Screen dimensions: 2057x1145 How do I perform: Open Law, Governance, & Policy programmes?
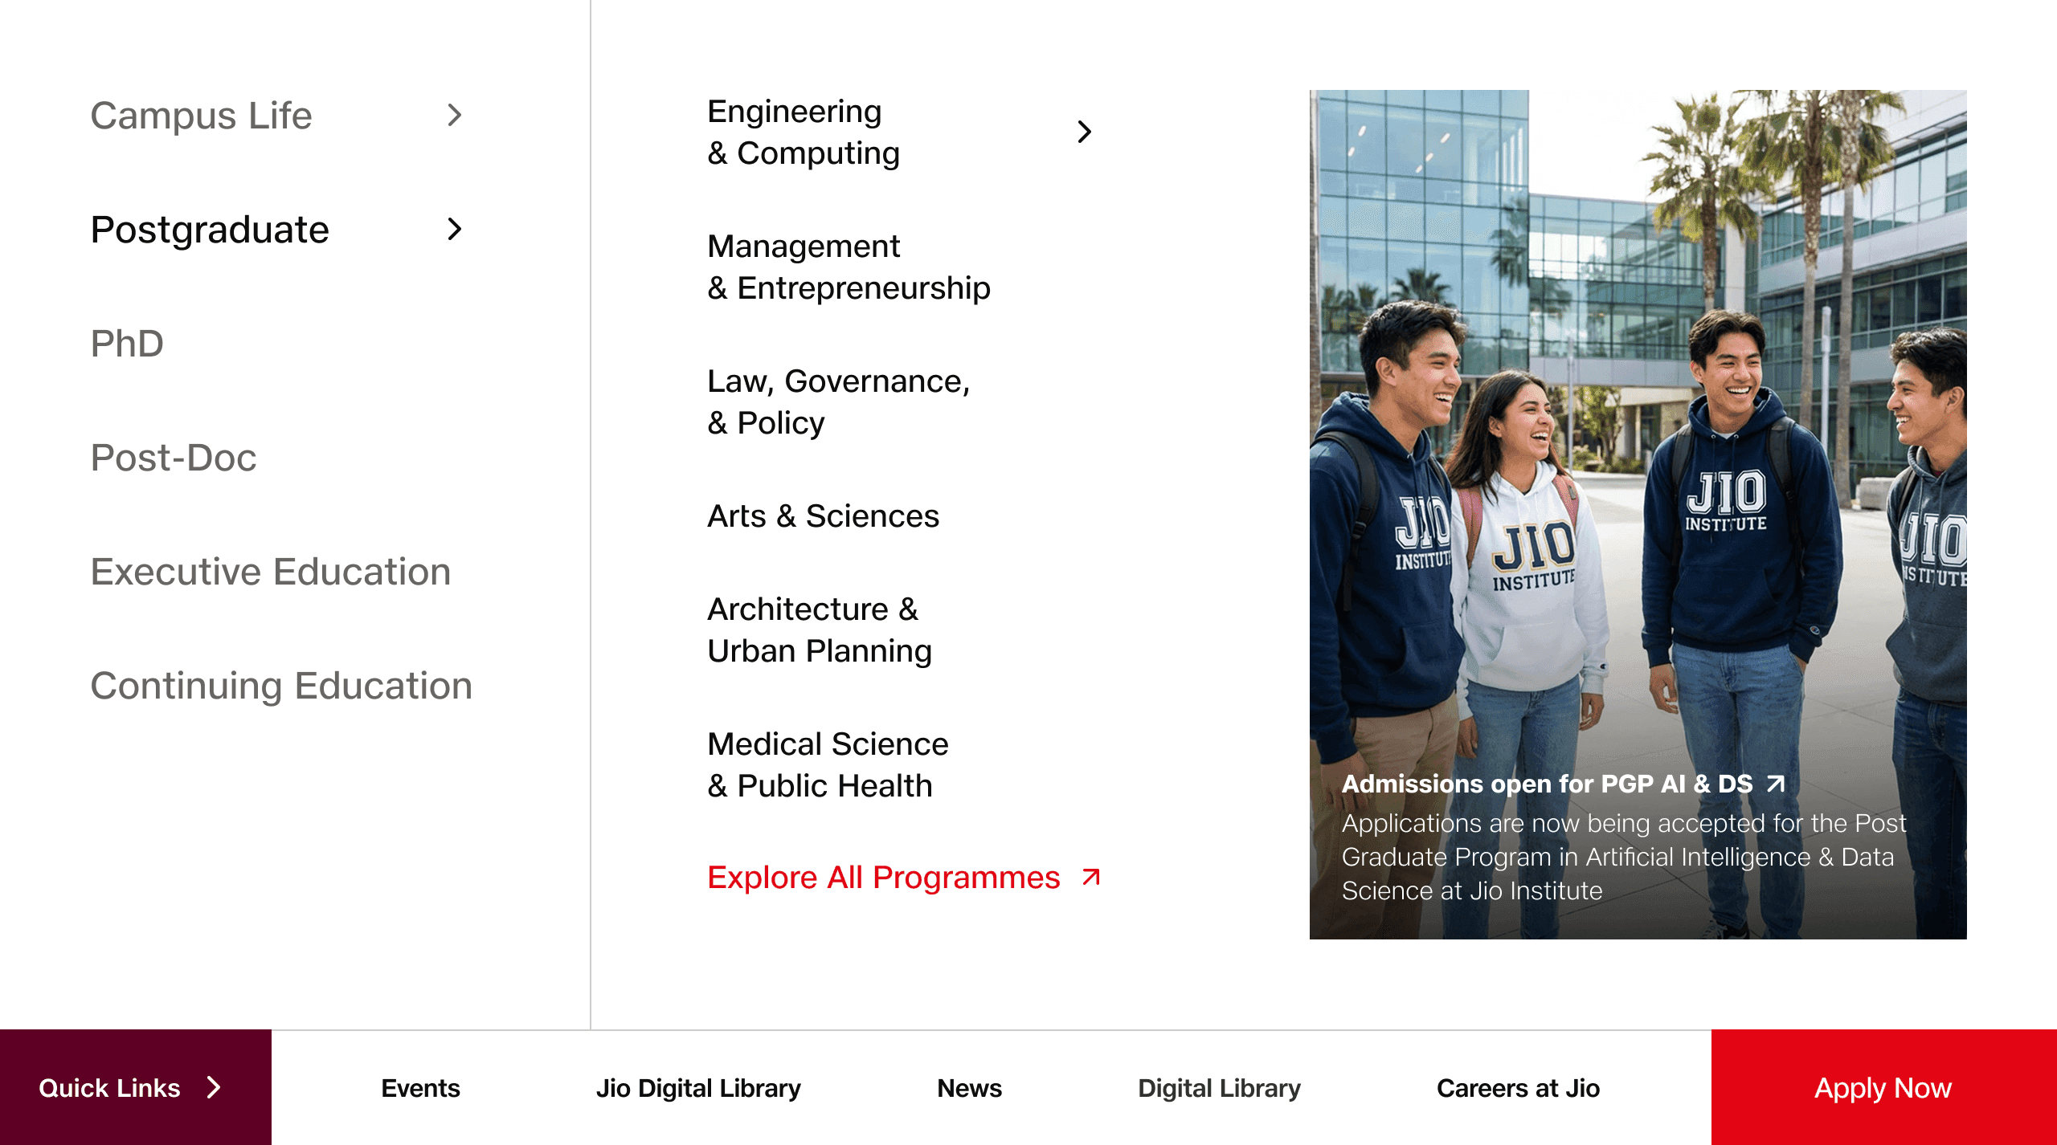838,401
